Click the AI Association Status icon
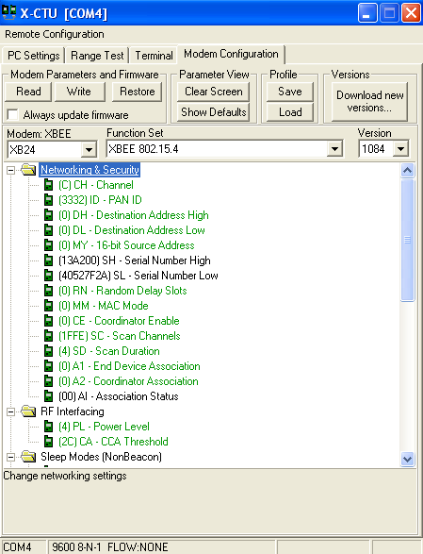423x554 pixels. [x=48, y=396]
